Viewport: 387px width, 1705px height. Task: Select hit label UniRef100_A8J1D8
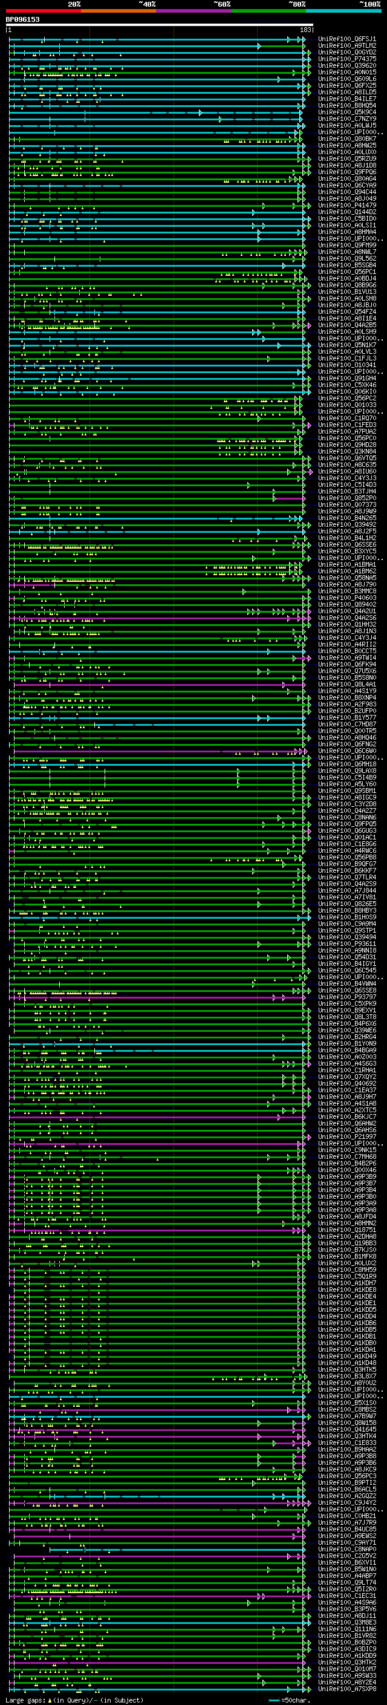[347, 166]
